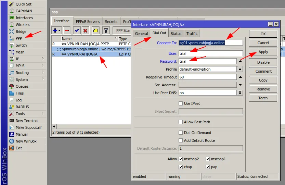Click the blue checkmark enable icon
The image size is (285, 185).
click(77, 30)
